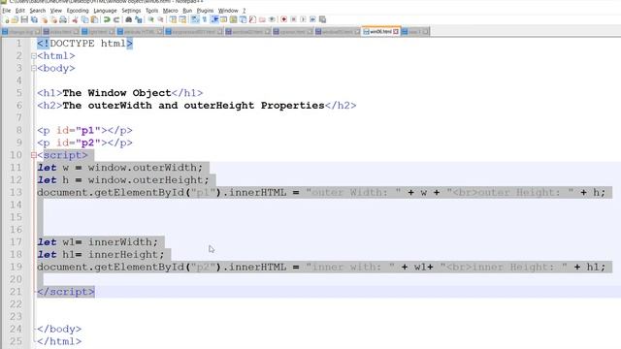Click the Folder as Workspace icon
The width and height of the screenshot is (621, 349).
pos(262,19)
